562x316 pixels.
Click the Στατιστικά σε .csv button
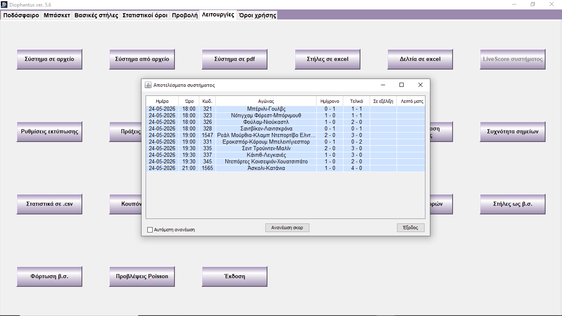click(49, 204)
